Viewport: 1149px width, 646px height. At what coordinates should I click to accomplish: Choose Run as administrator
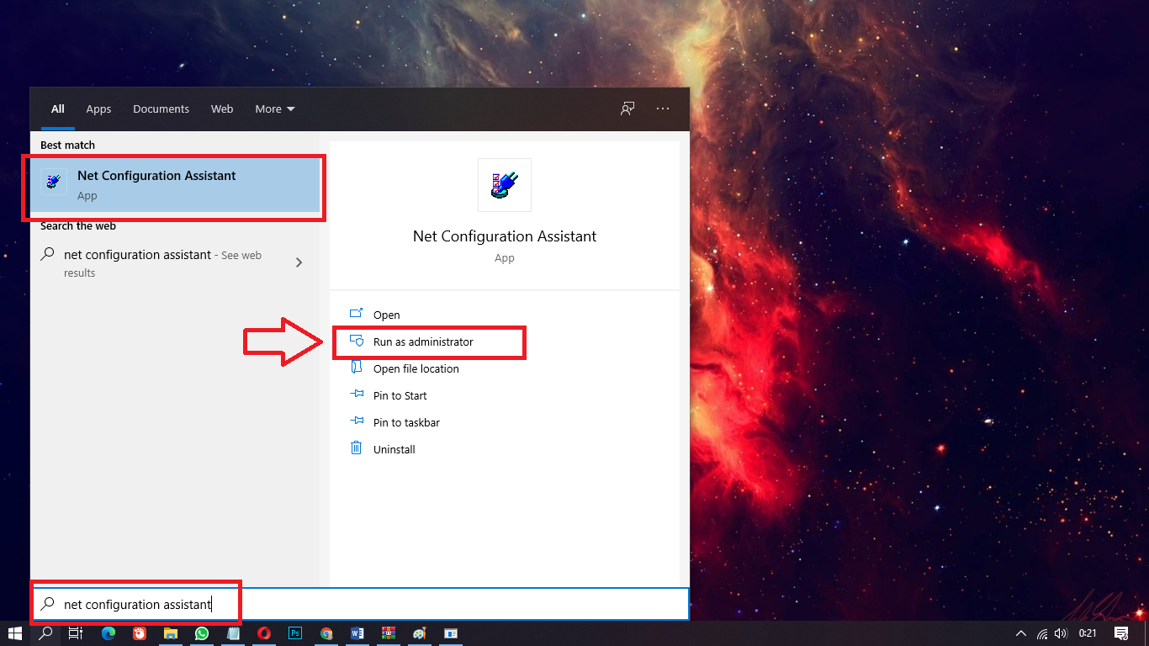click(505, 342)
